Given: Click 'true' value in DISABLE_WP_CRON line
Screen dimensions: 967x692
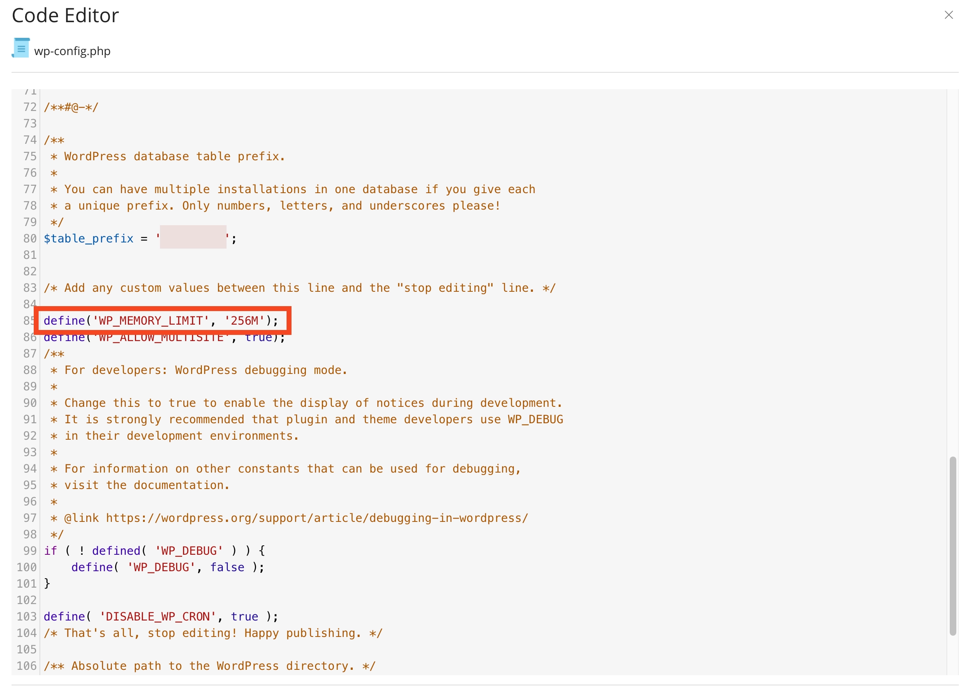Looking at the screenshot, I should 244,616.
